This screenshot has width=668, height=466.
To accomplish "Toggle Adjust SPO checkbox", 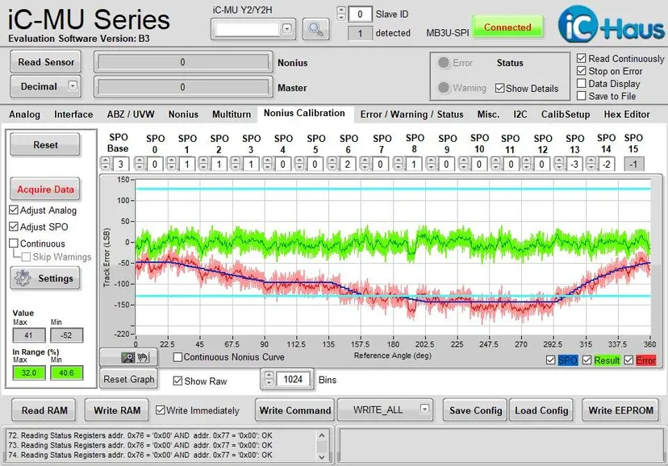I will [x=14, y=227].
